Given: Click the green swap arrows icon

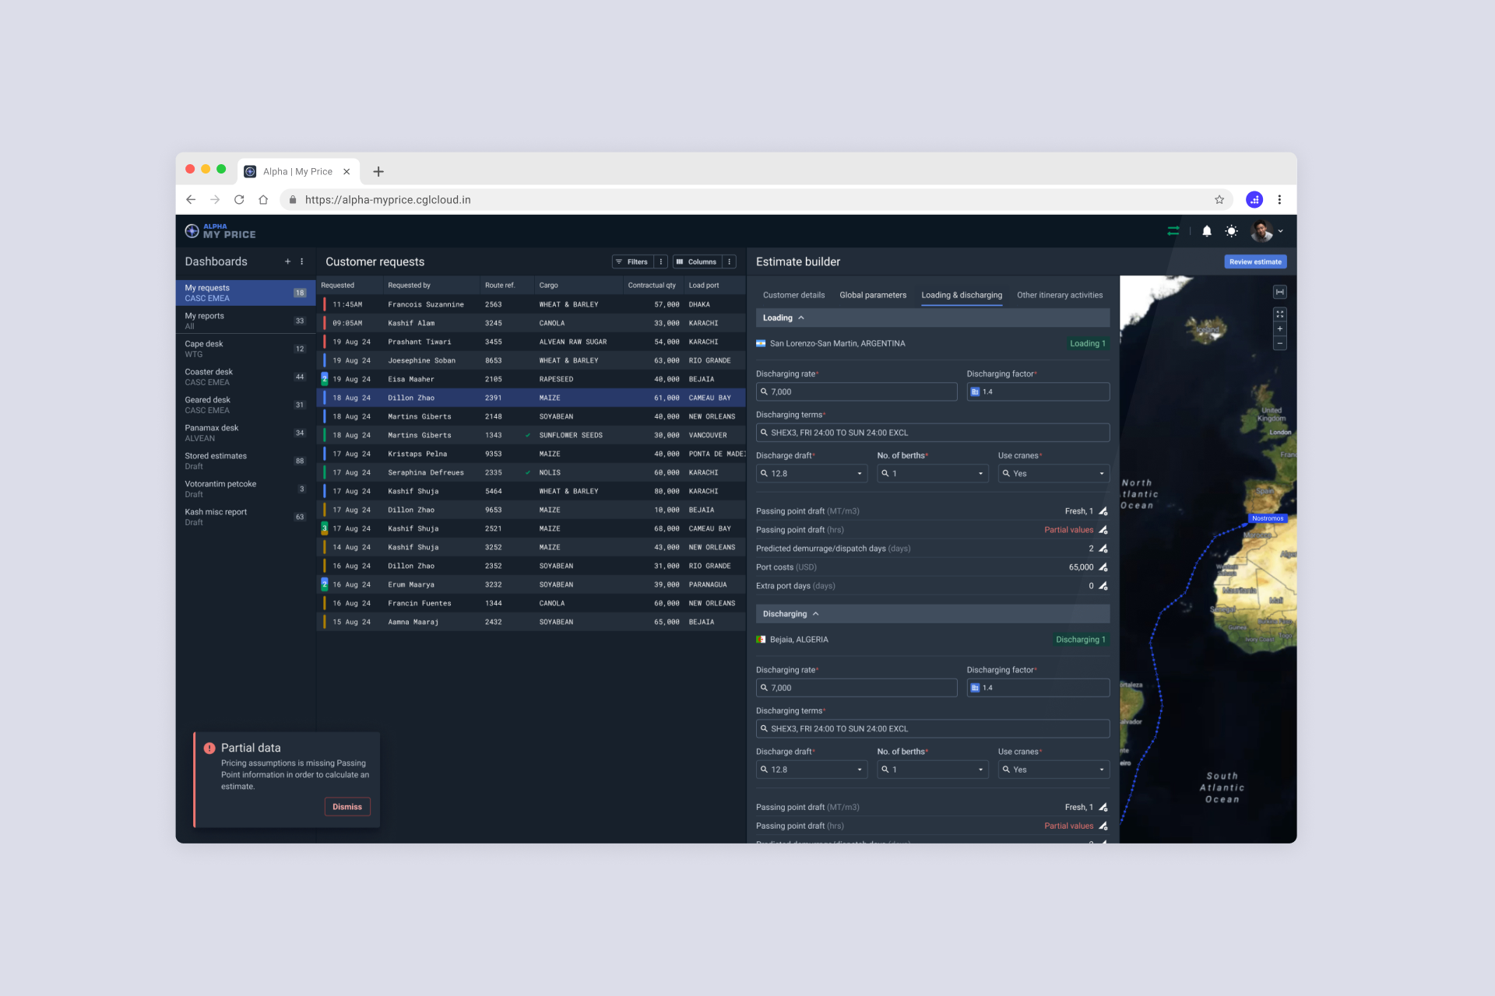Looking at the screenshot, I should [1173, 231].
